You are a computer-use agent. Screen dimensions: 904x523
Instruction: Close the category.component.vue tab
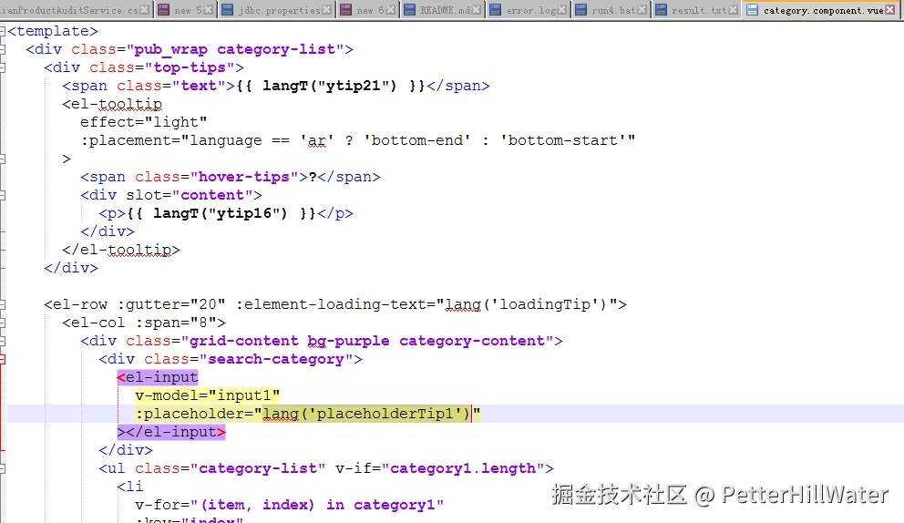click(x=890, y=10)
